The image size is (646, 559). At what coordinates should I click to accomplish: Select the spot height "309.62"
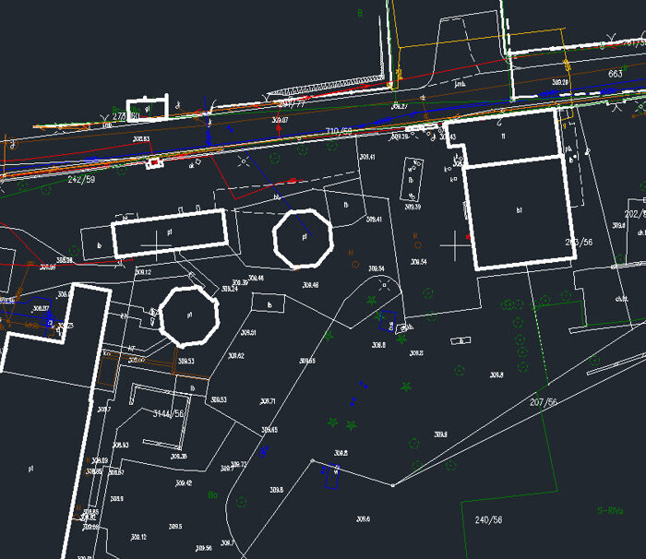(236, 355)
